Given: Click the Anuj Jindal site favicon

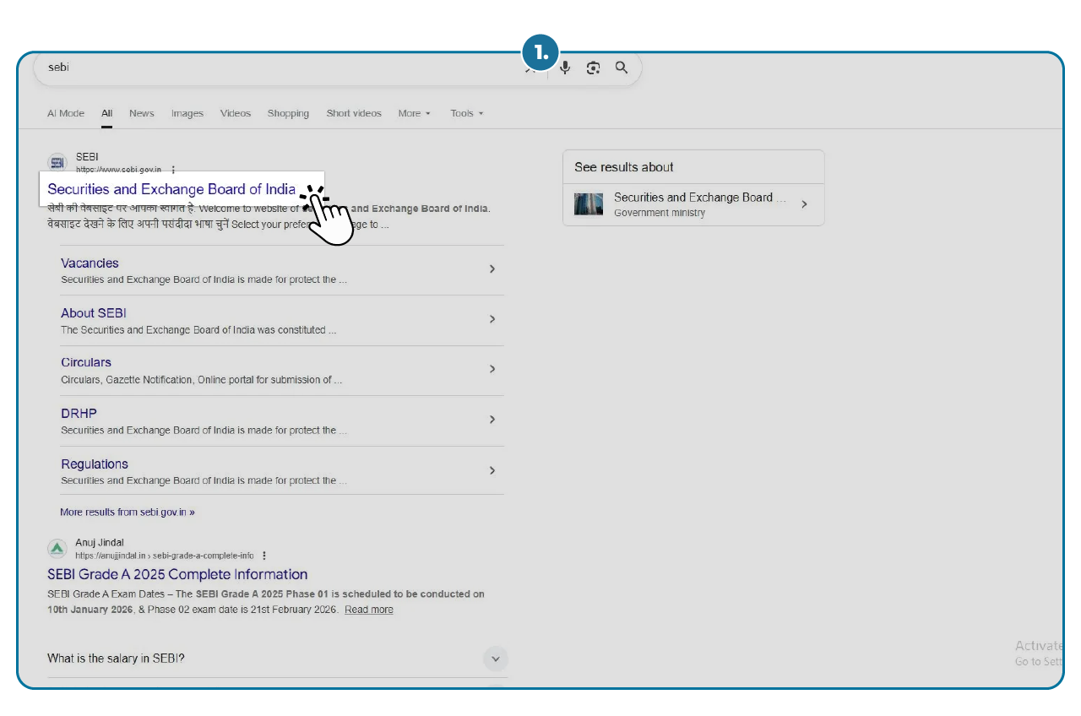Looking at the screenshot, I should 57,549.
